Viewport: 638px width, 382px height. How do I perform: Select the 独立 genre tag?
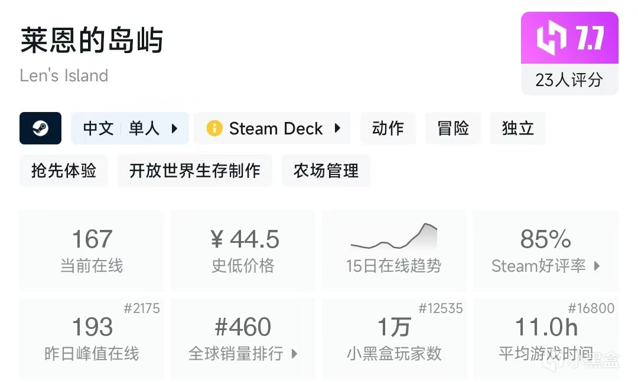517,129
